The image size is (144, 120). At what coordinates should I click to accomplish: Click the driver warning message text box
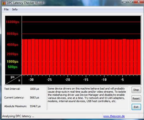[88, 98]
